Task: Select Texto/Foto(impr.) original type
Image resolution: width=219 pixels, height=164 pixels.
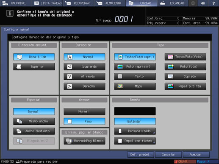Action: (135, 57)
